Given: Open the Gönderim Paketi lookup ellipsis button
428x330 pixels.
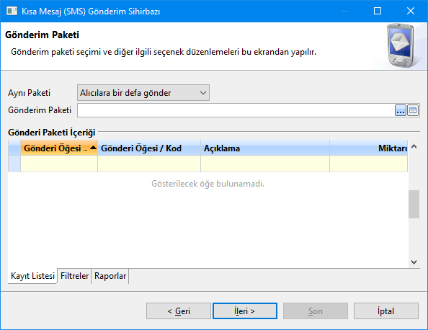Looking at the screenshot, I should click(x=401, y=110).
